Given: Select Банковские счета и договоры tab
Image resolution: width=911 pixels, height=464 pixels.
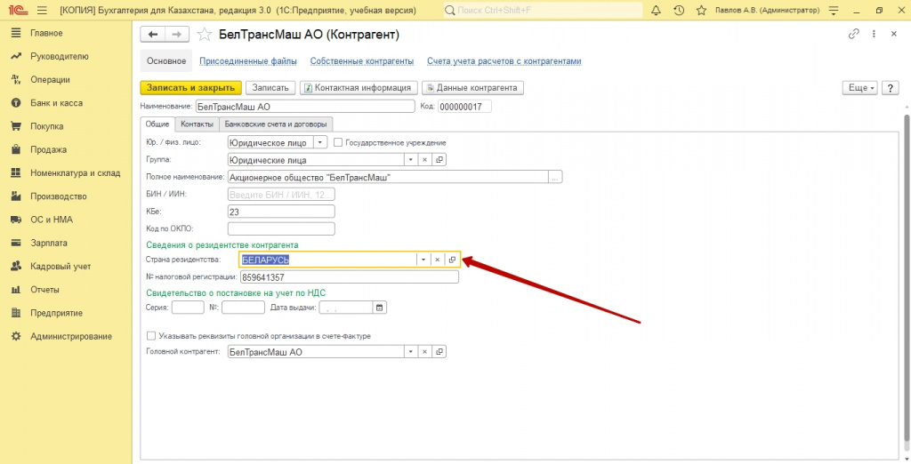Looking at the screenshot, I should [276, 124].
